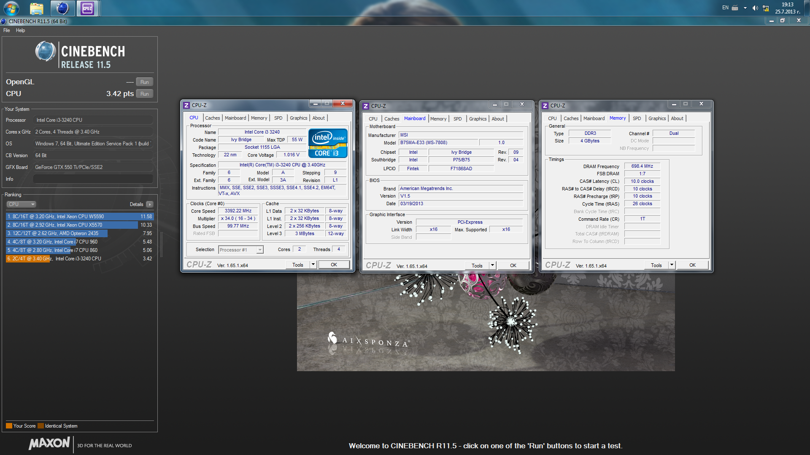Open Memory tab in first CPU-Z window

pos(259,118)
